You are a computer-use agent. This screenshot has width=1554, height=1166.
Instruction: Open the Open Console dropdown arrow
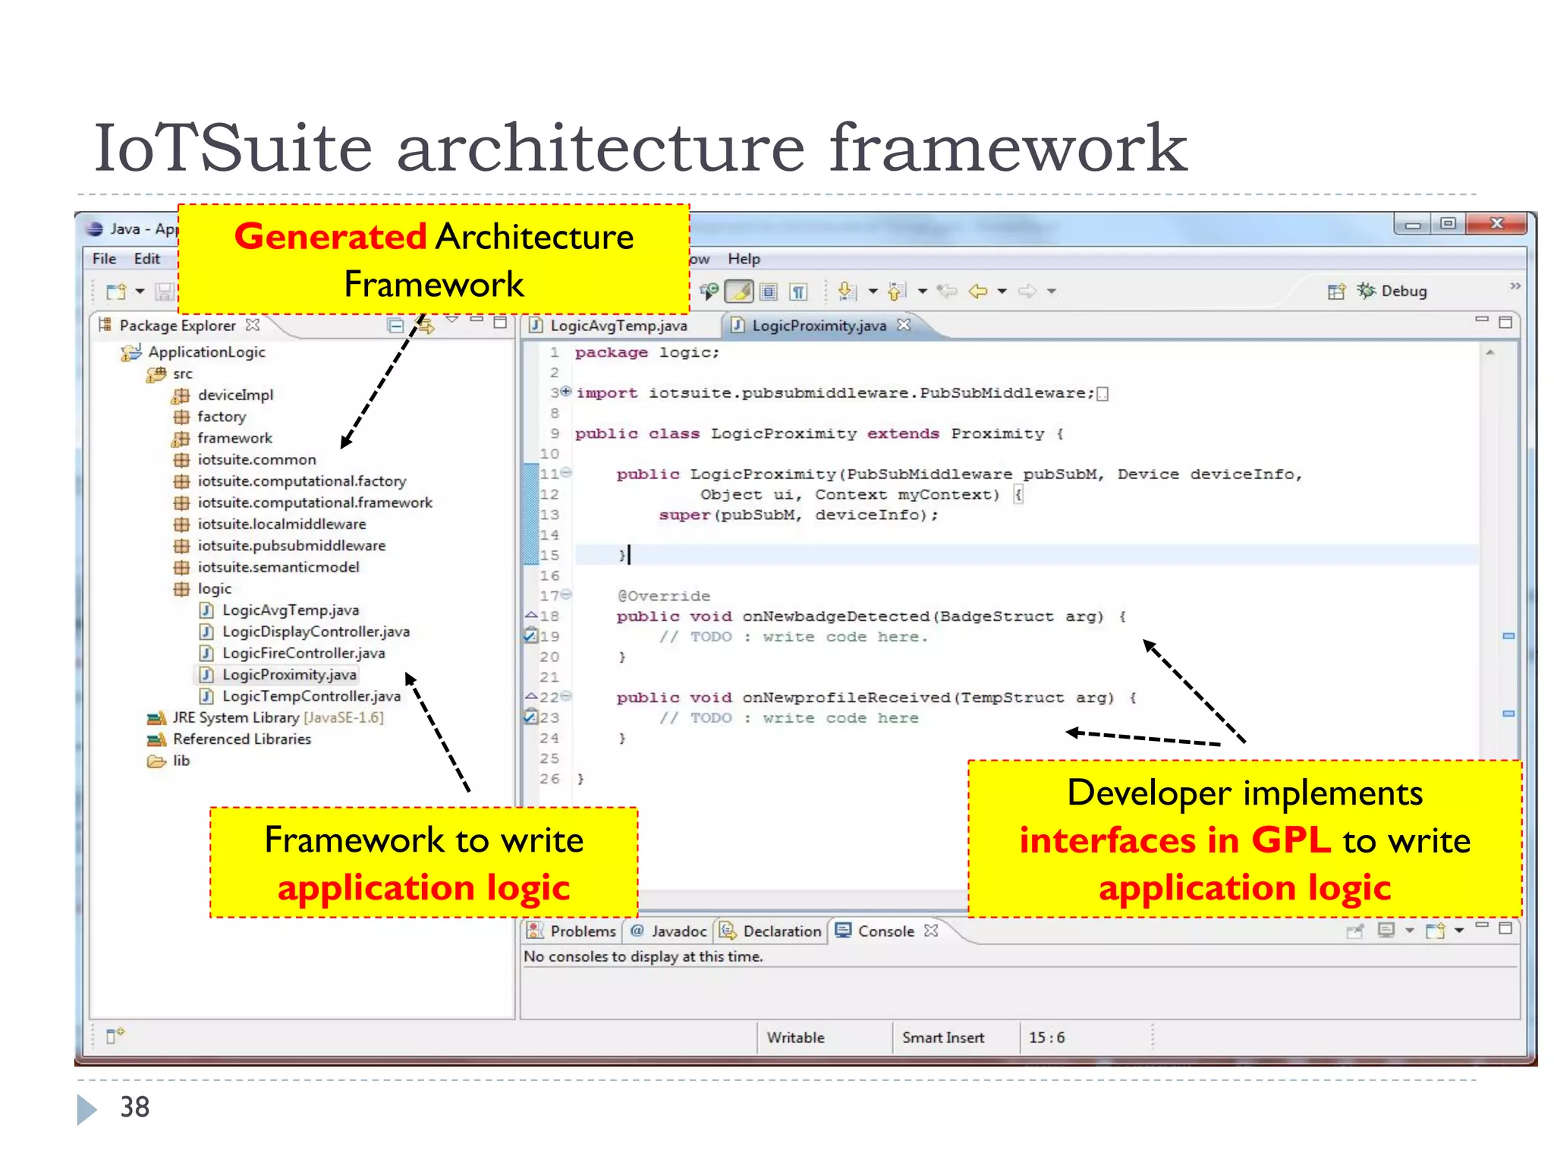tap(1459, 931)
